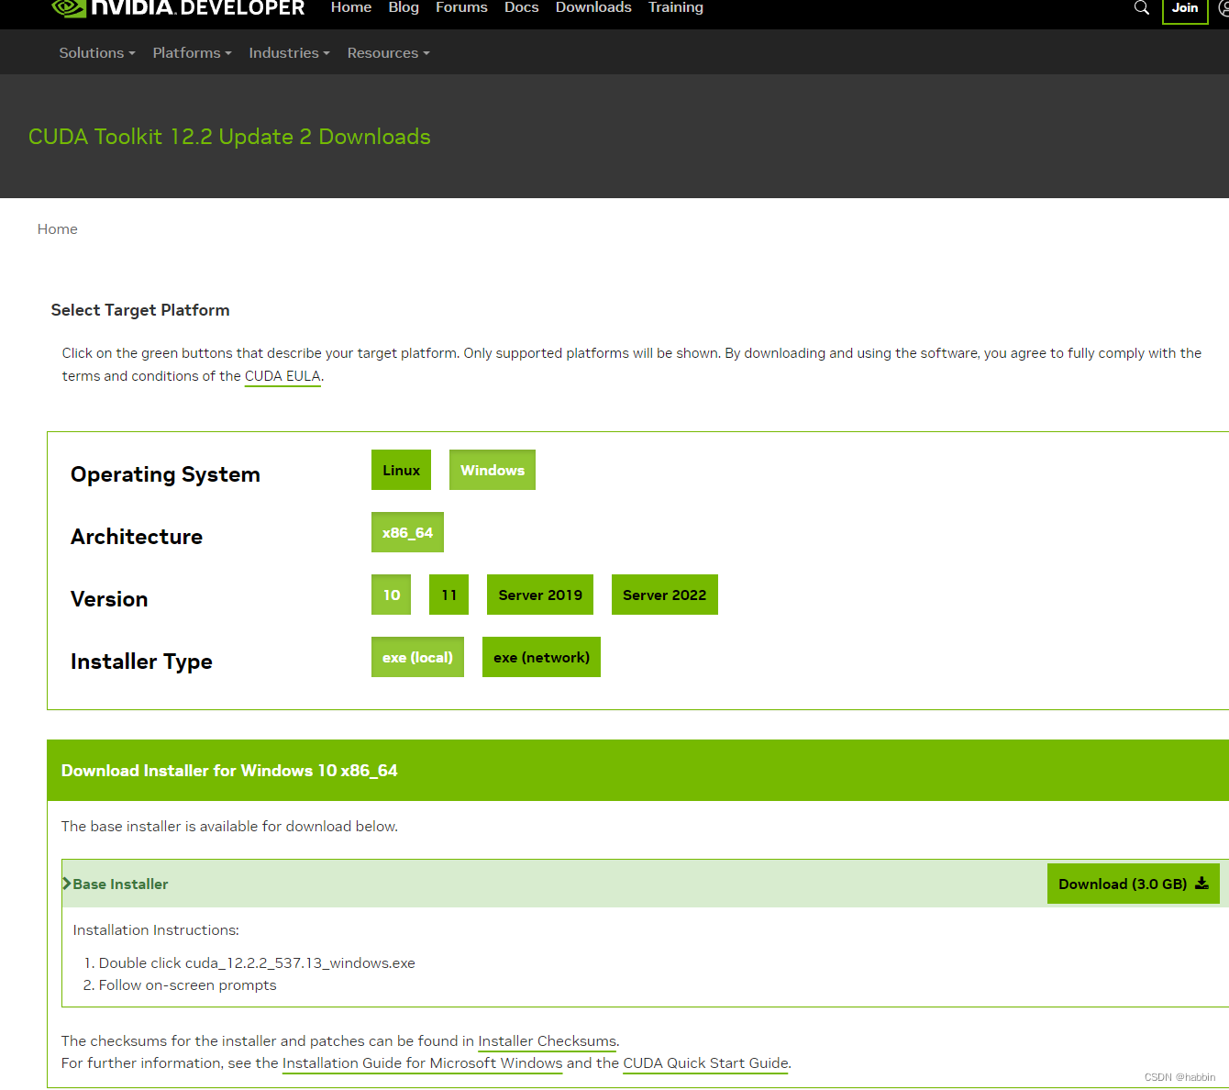Expand the Platforms dropdown

coord(192,53)
